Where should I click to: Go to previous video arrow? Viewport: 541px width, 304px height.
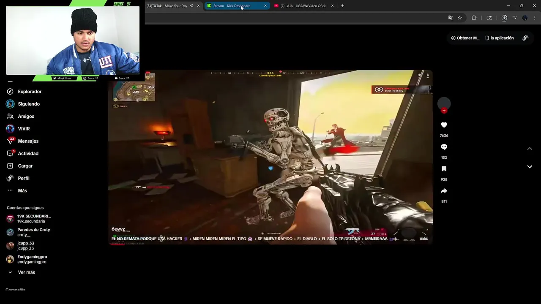coord(530,149)
